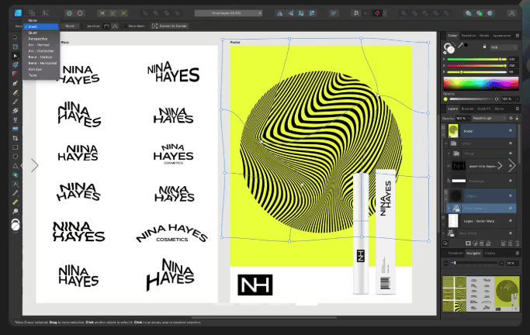Select the Pen tool
530x335 pixels.
(16, 83)
